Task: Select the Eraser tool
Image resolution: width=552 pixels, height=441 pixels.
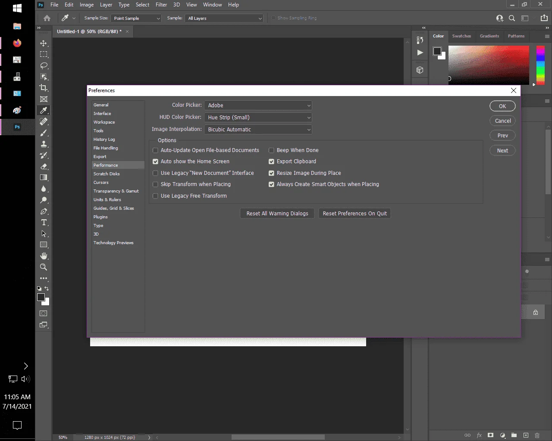Action: (x=44, y=166)
